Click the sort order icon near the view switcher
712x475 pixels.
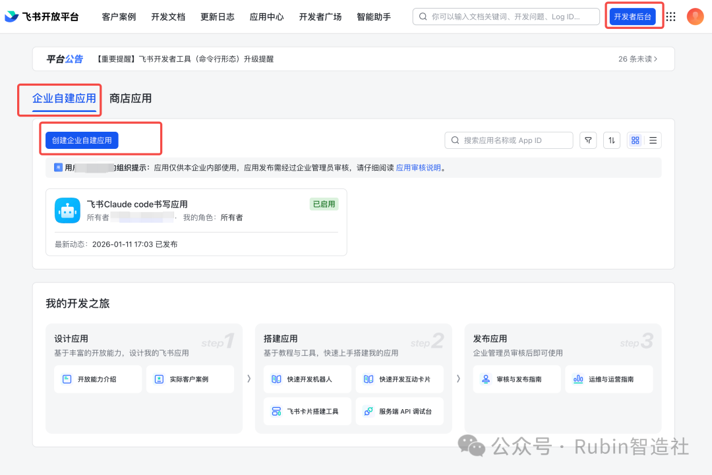pyautogui.click(x=611, y=140)
